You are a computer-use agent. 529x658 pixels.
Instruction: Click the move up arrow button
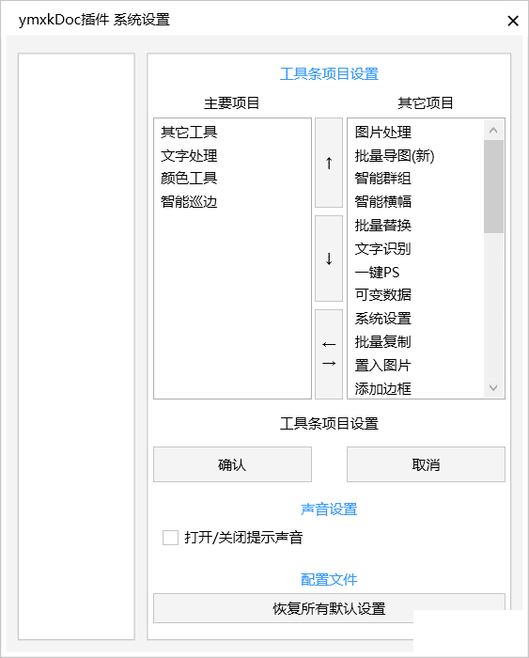pos(329,163)
